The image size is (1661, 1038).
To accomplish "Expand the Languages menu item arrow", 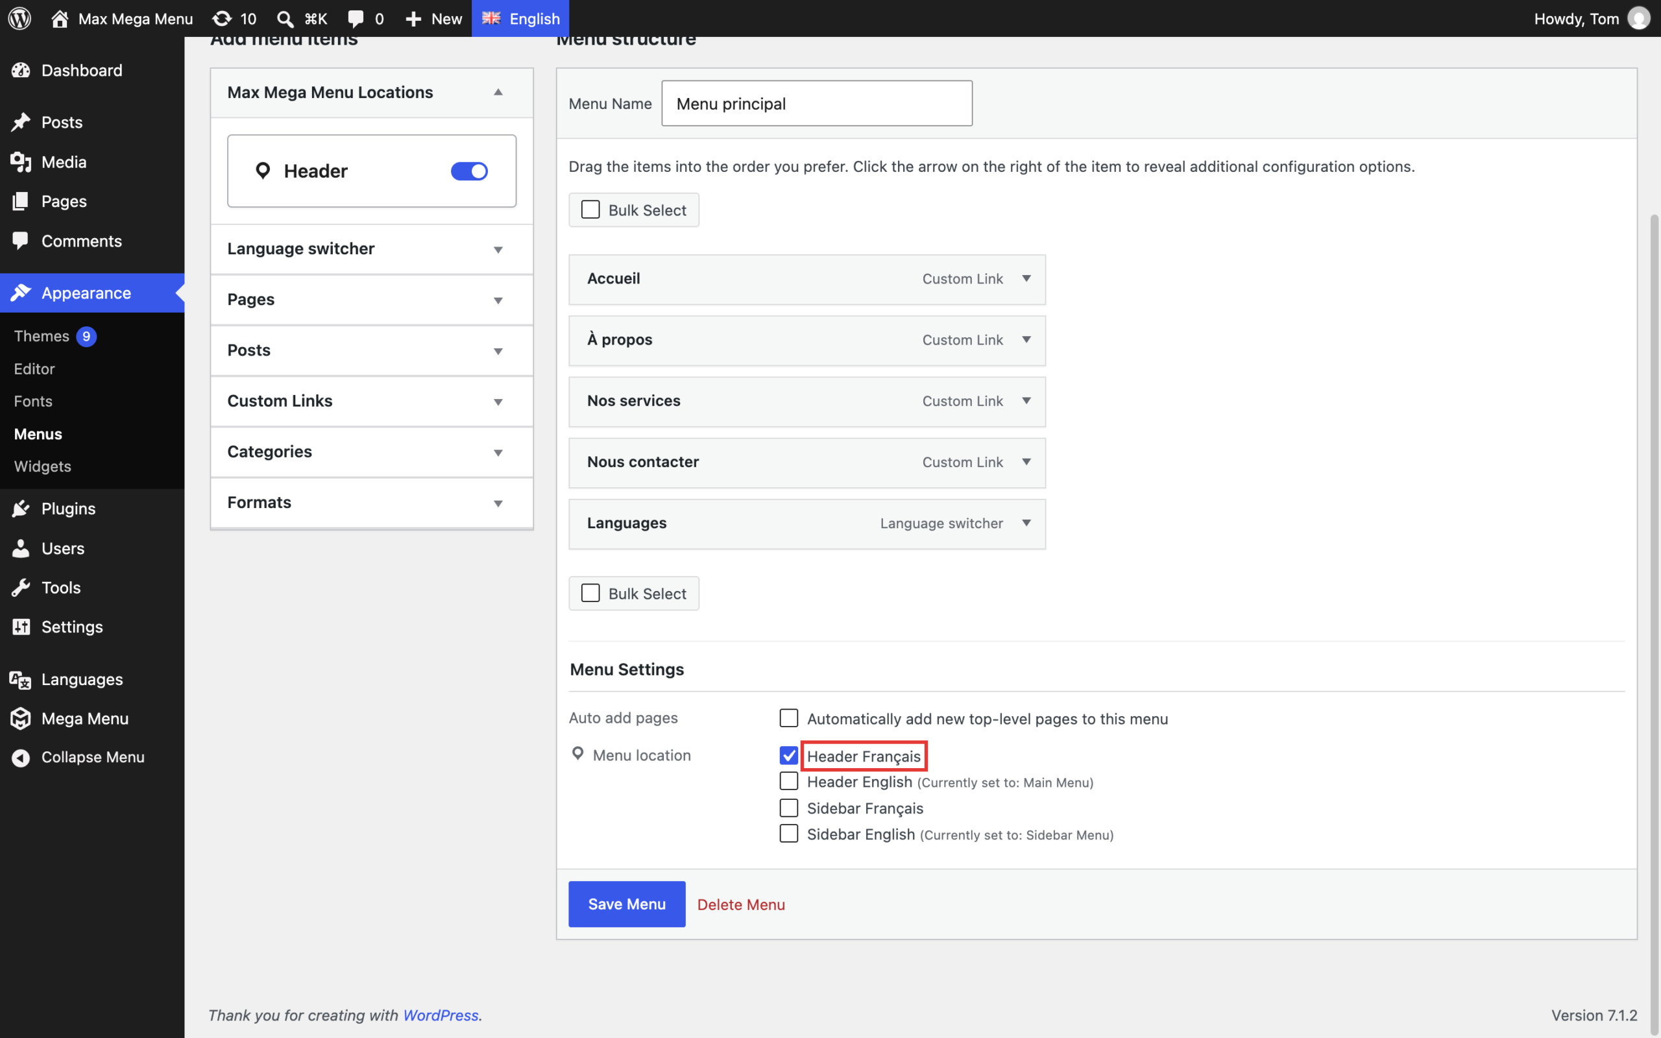I will (x=1026, y=523).
